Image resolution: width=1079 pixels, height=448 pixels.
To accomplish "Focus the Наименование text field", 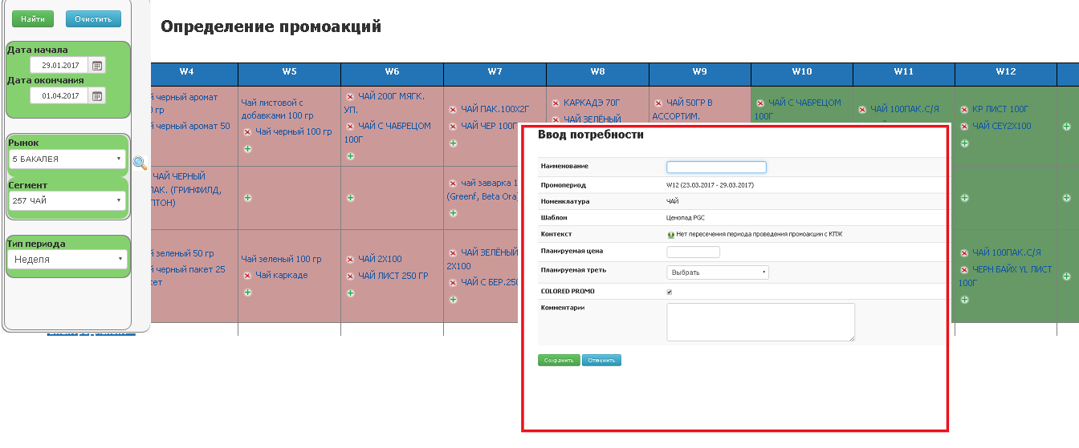I will 716,167.
